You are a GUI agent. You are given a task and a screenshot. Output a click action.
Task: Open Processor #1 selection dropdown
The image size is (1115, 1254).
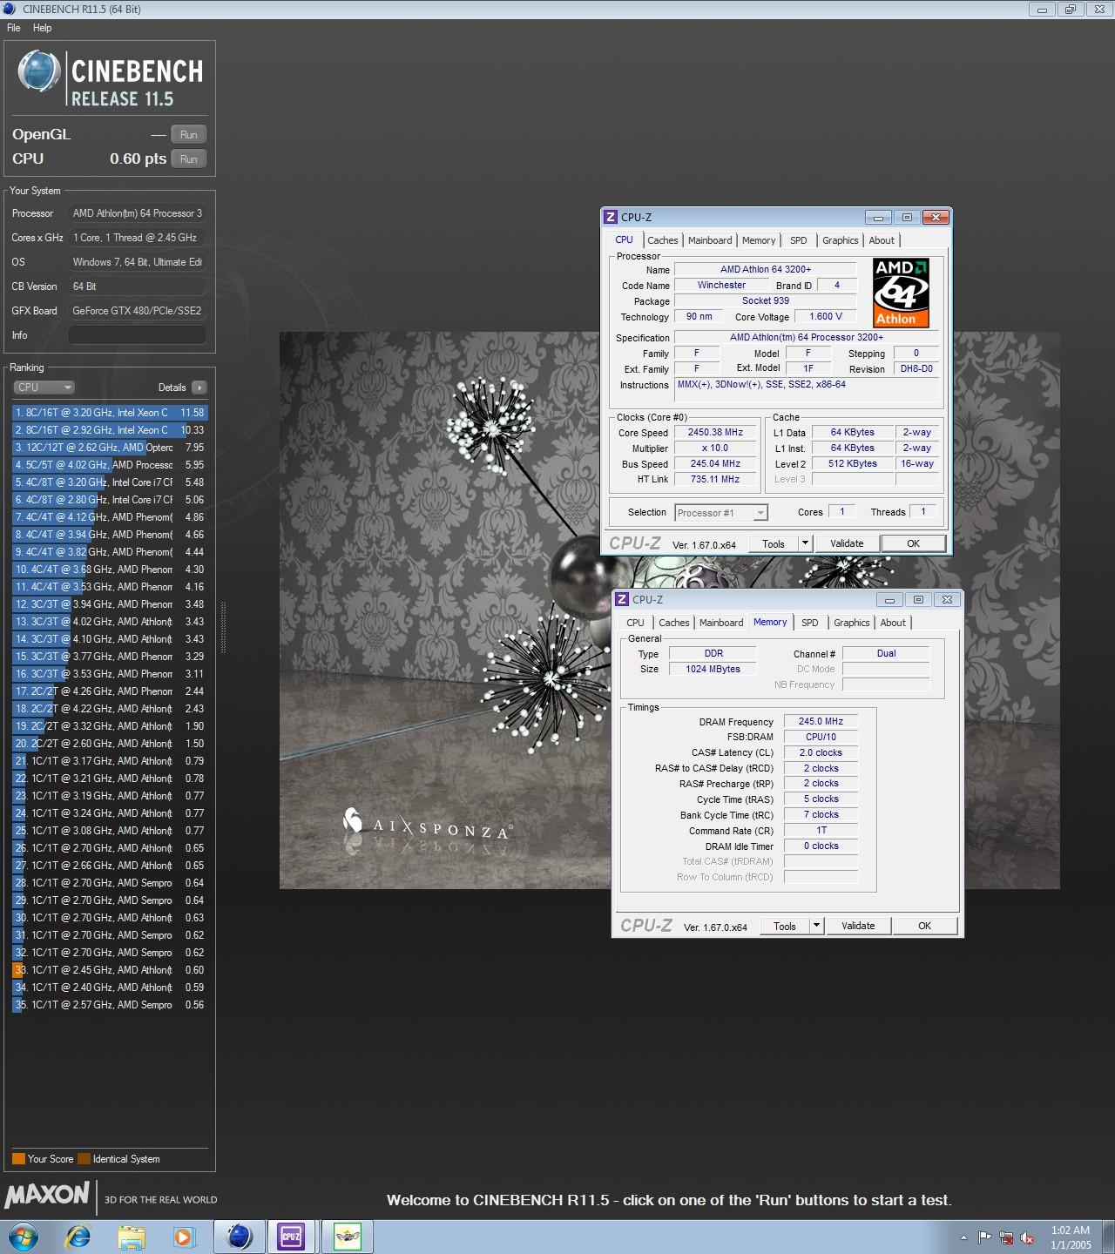(x=721, y=513)
